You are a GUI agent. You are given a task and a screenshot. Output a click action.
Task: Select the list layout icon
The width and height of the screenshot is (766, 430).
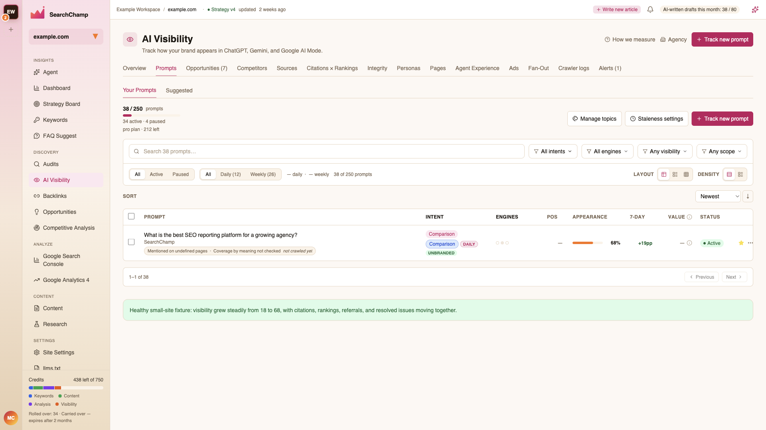675,174
